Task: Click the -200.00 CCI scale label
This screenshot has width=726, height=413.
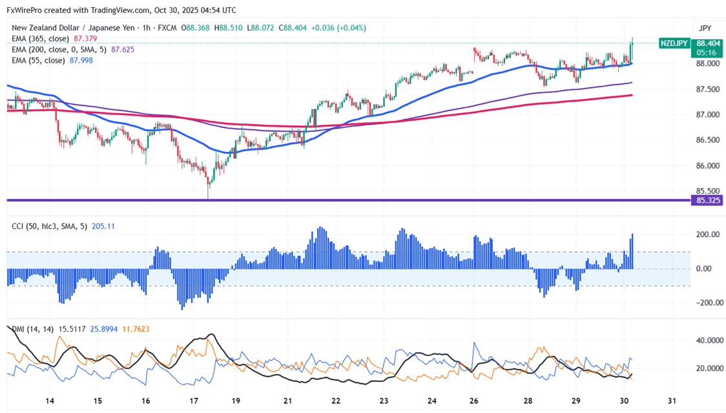Action: point(707,302)
